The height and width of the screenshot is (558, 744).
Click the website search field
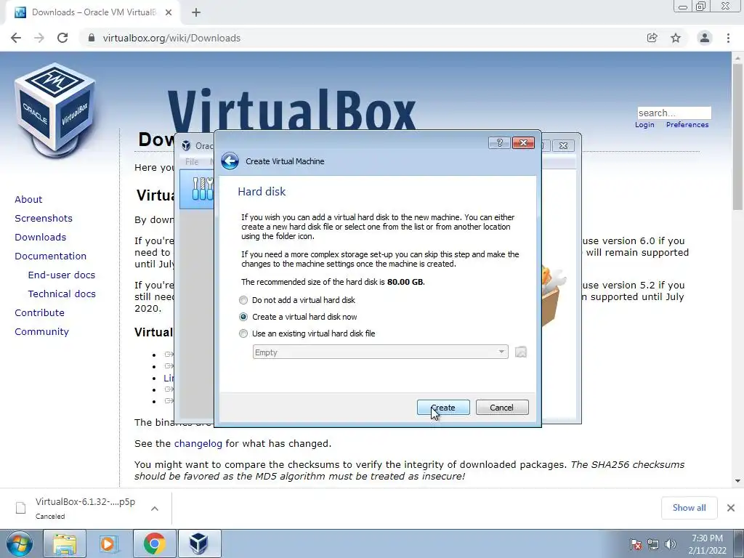tap(674, 113)
